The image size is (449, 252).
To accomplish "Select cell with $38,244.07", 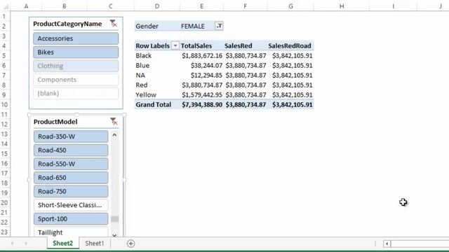I will [x=201, y=65].
